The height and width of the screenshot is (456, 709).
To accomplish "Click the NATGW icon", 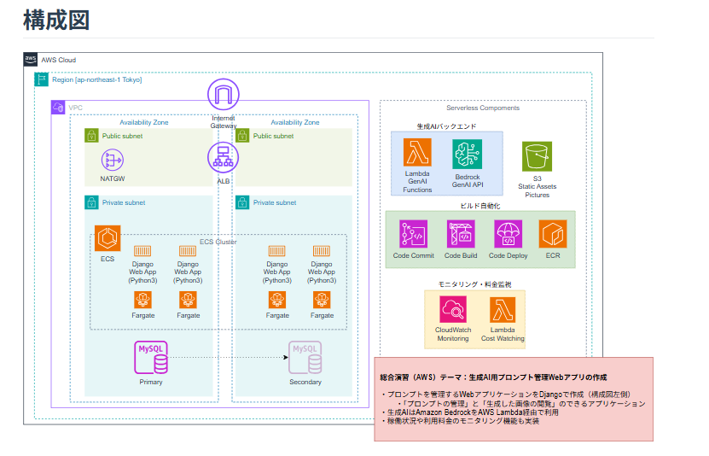I will point(113,161).
